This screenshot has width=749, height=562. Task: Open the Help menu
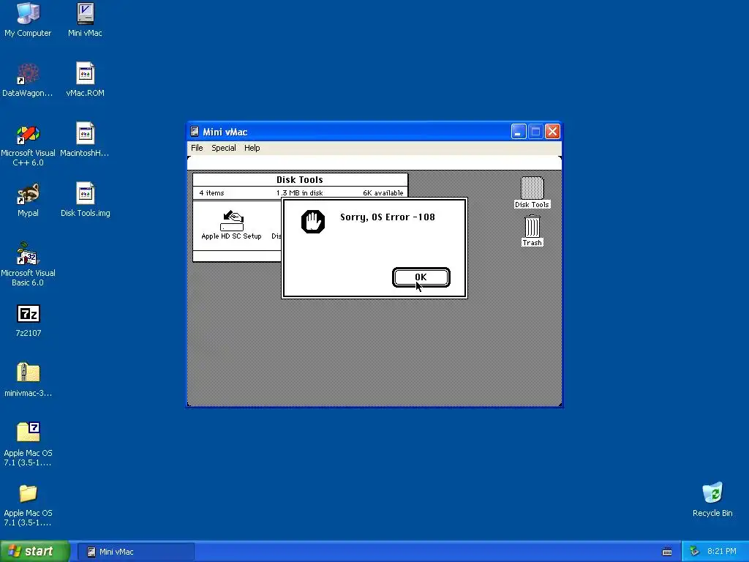tap(252, 148)
